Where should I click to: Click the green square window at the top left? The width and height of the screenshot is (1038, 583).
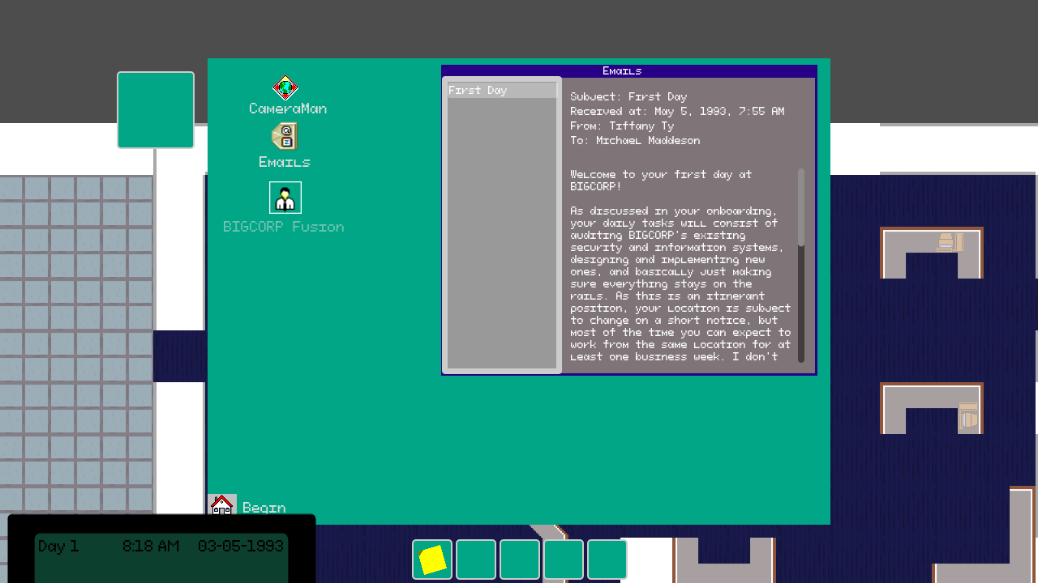[155, 109]
